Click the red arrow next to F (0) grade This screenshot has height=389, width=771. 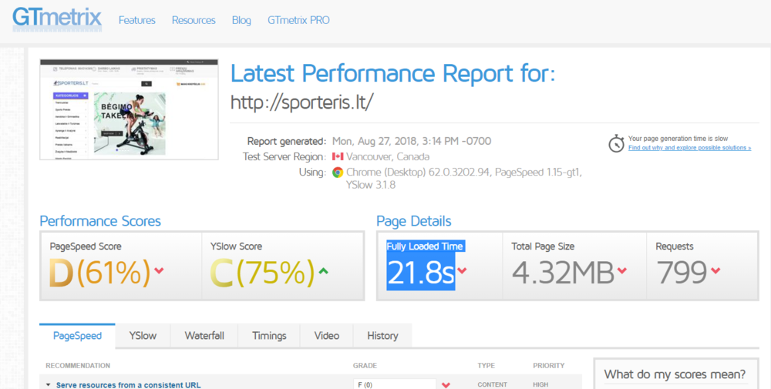[x=446, y=385]
